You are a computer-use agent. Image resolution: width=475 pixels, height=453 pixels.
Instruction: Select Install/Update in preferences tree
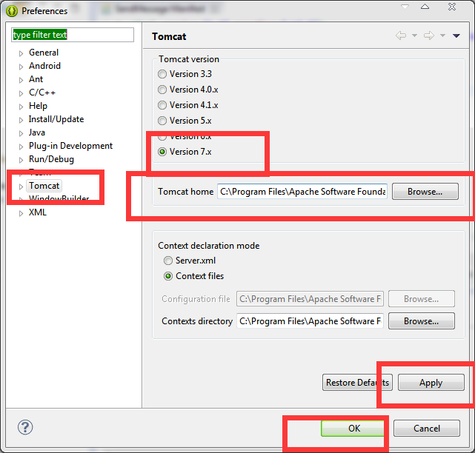(x=56, y=119)
